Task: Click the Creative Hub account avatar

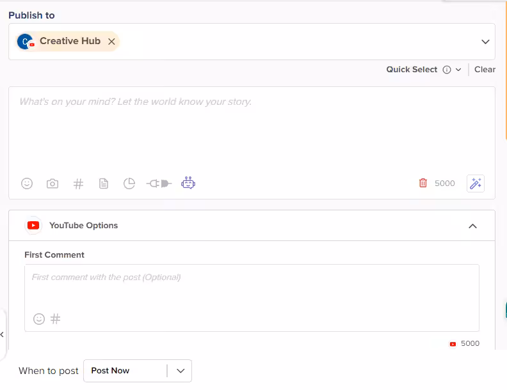Action: [x=26, y=42]
